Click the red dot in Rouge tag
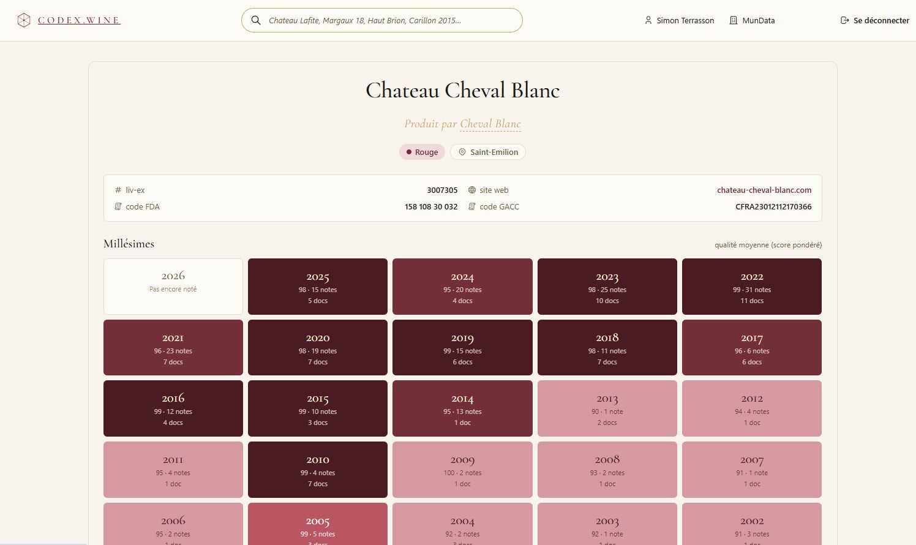Screen dimensions: 916x545 coord(408,152)
